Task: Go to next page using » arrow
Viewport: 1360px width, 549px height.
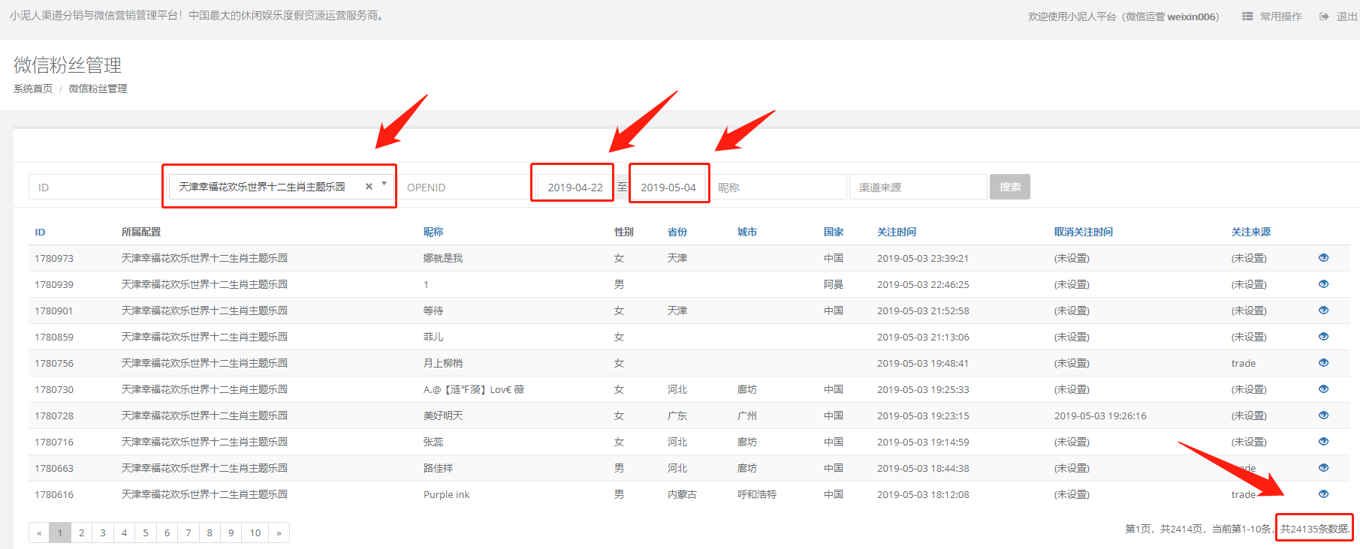Action: [x=279, y=532]
